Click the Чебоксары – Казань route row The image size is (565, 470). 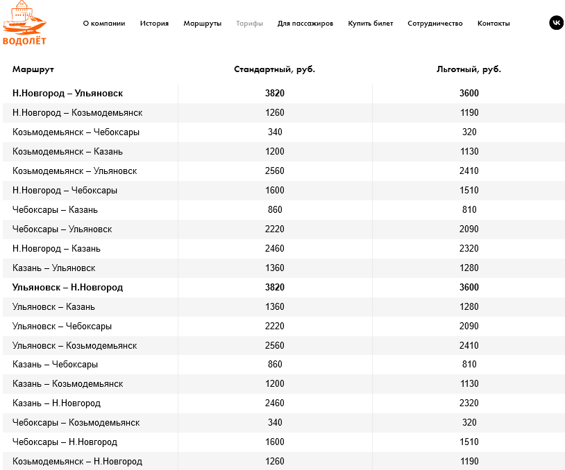point(284,210)
